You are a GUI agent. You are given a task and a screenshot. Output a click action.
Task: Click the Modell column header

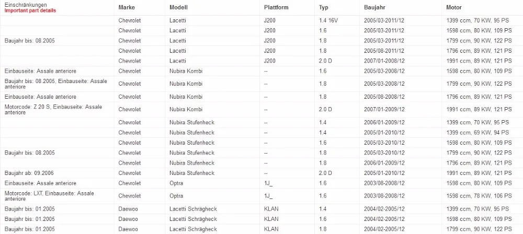click(x=178, y=7)
